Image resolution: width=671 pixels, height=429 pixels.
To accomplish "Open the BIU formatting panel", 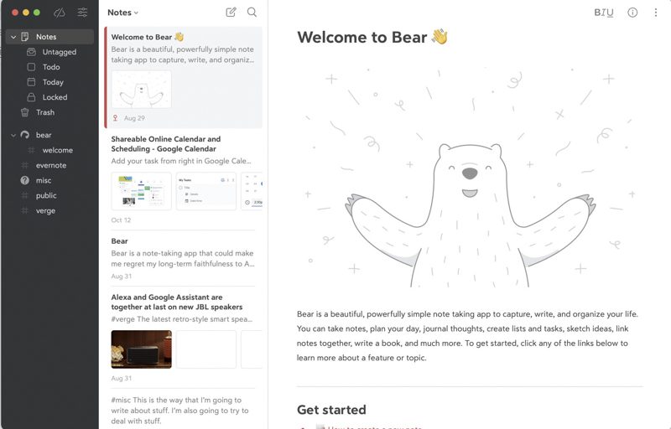I will click(604, 13).
